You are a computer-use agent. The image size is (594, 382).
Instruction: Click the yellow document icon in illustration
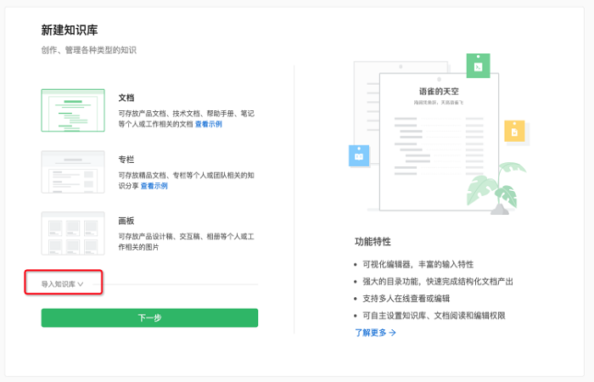pos(514,131)
